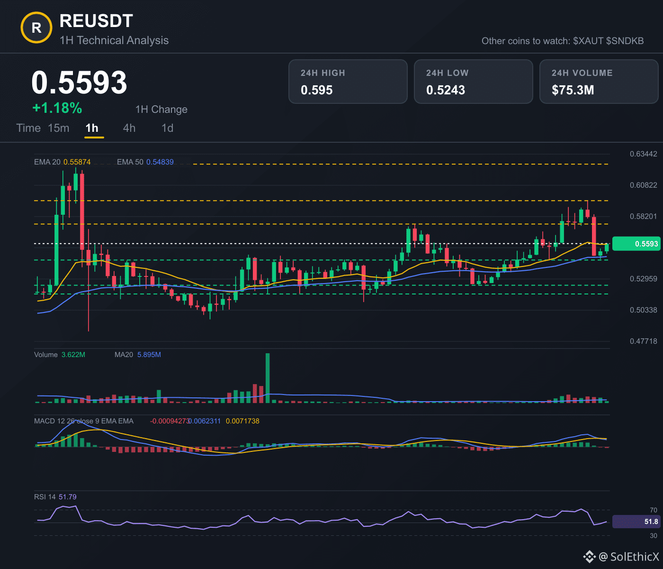This screenshot has width=663, height=569.
Task: Open the $XAUT coin link
Action: tap(588, 41)
